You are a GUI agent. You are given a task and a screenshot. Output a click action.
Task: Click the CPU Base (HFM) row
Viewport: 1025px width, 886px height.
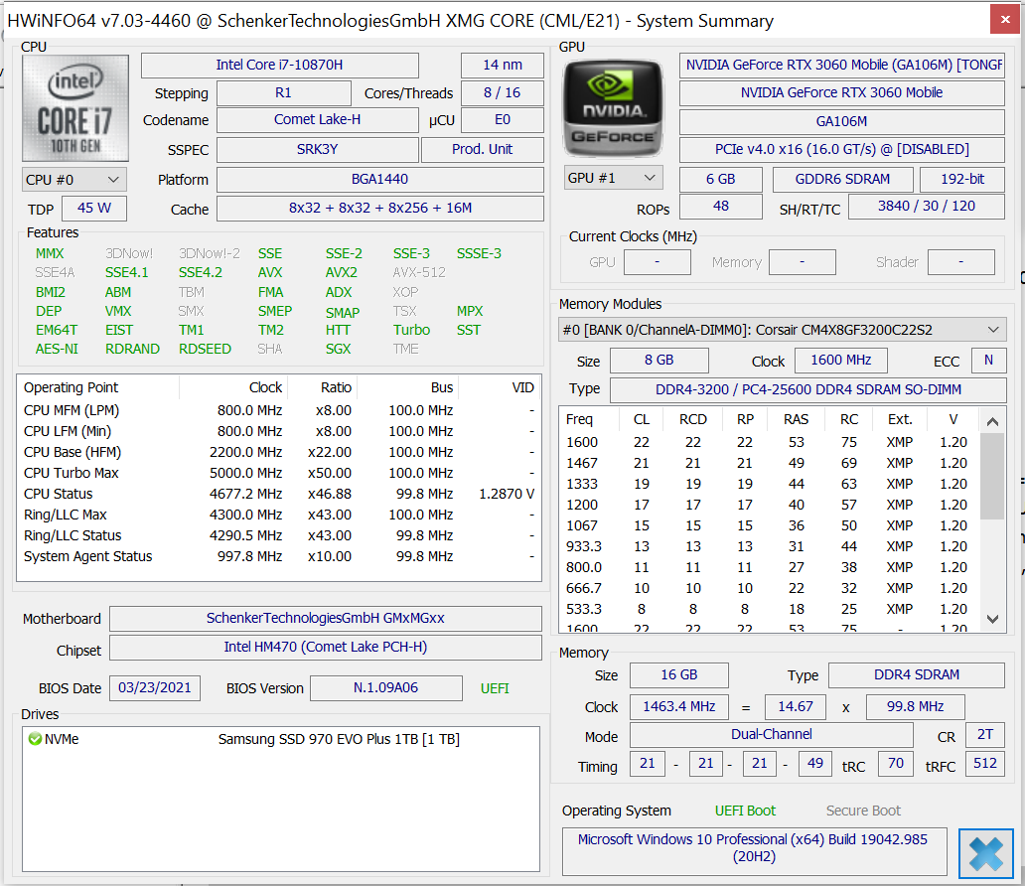(279, 452)
